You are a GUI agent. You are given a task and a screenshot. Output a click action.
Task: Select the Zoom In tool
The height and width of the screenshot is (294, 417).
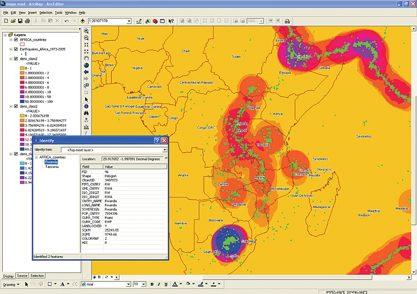click(x=86, y=31)
